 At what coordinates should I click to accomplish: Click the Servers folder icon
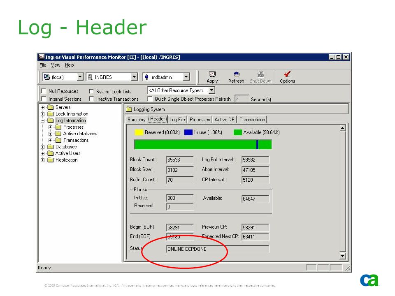(50, 107)
